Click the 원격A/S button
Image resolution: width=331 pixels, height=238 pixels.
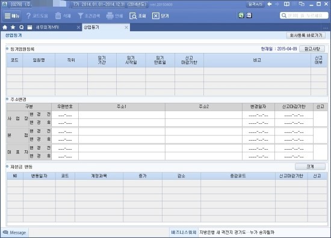click(255, 4)
